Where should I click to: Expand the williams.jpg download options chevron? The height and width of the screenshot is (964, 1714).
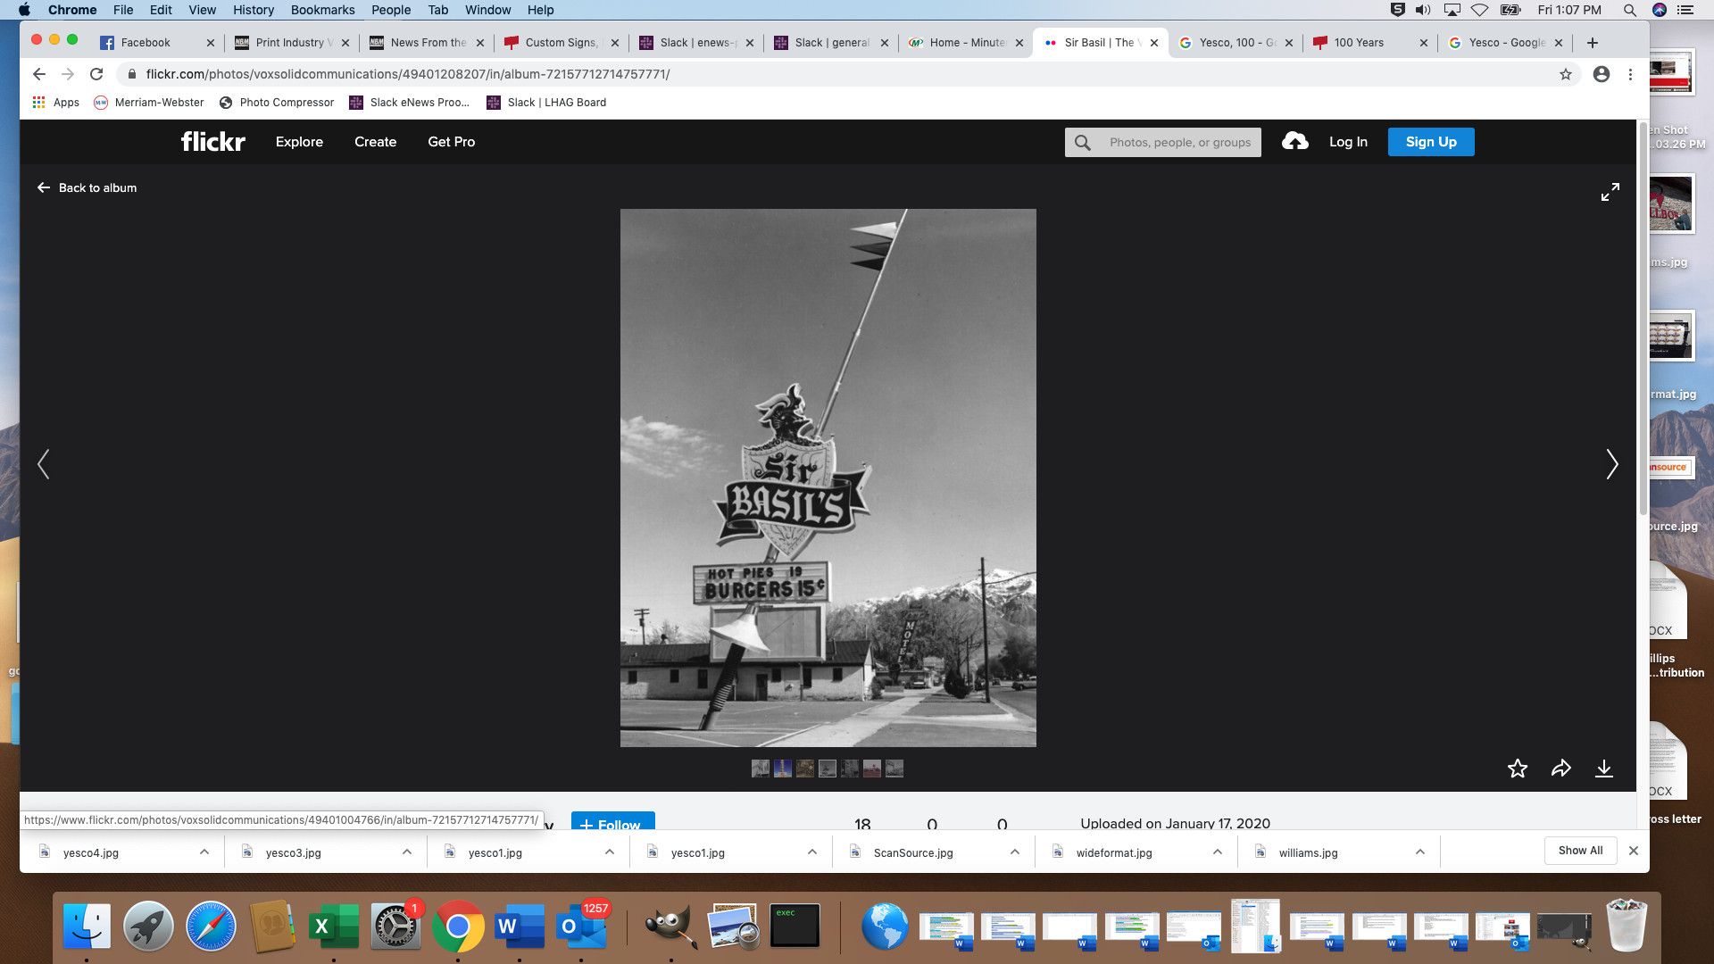coord(1419,852)
